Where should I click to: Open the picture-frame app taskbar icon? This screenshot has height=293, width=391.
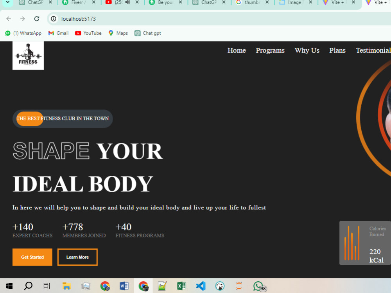point(86,286)
